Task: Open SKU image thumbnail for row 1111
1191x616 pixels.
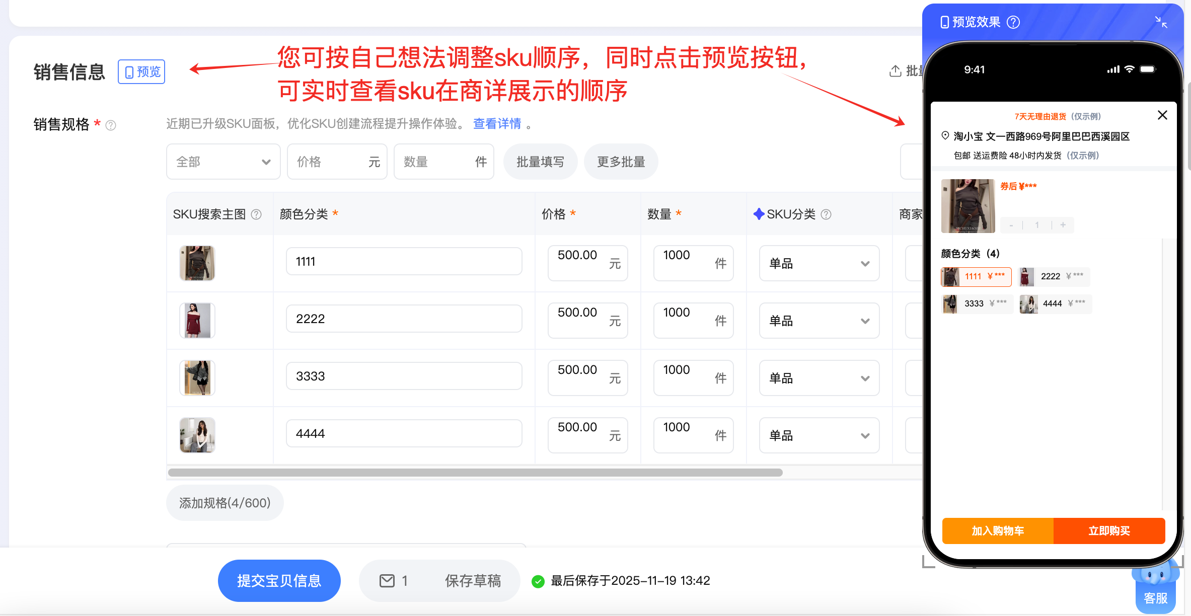Action: 197,263
